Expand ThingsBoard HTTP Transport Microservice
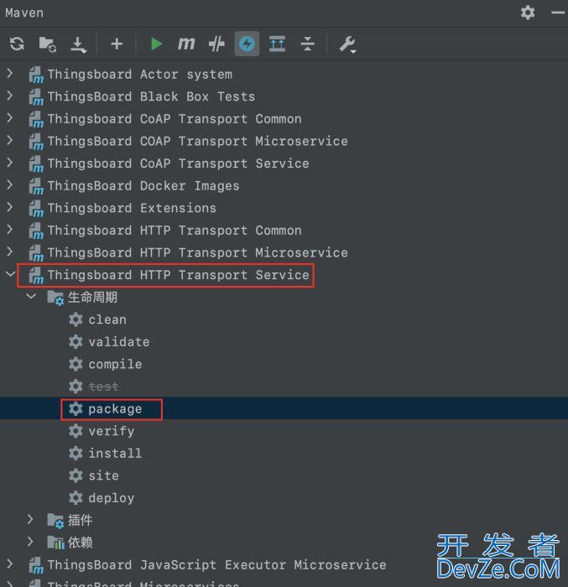This screenshot has width=568, height=587. coord(10,252)
